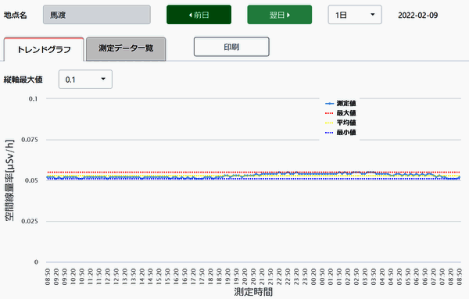The image size is (469, 299).
Task: Click the 0.05 y-axis label
Action: point(31,180)
